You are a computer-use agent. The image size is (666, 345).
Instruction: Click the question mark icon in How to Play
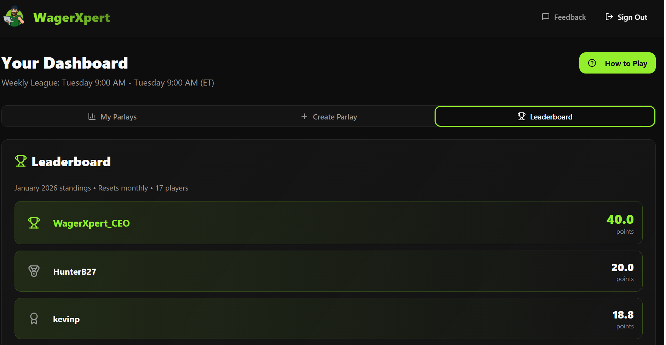point(592,63)
